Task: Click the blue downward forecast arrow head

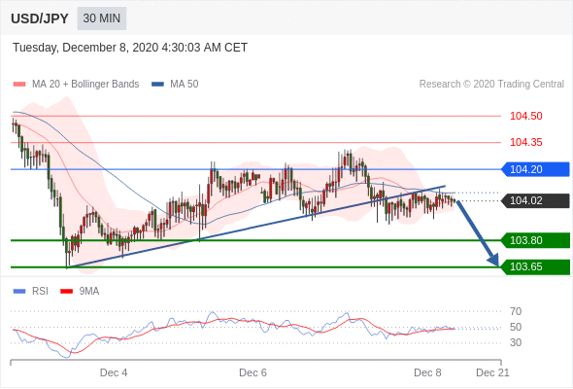Action: [493, 260]
